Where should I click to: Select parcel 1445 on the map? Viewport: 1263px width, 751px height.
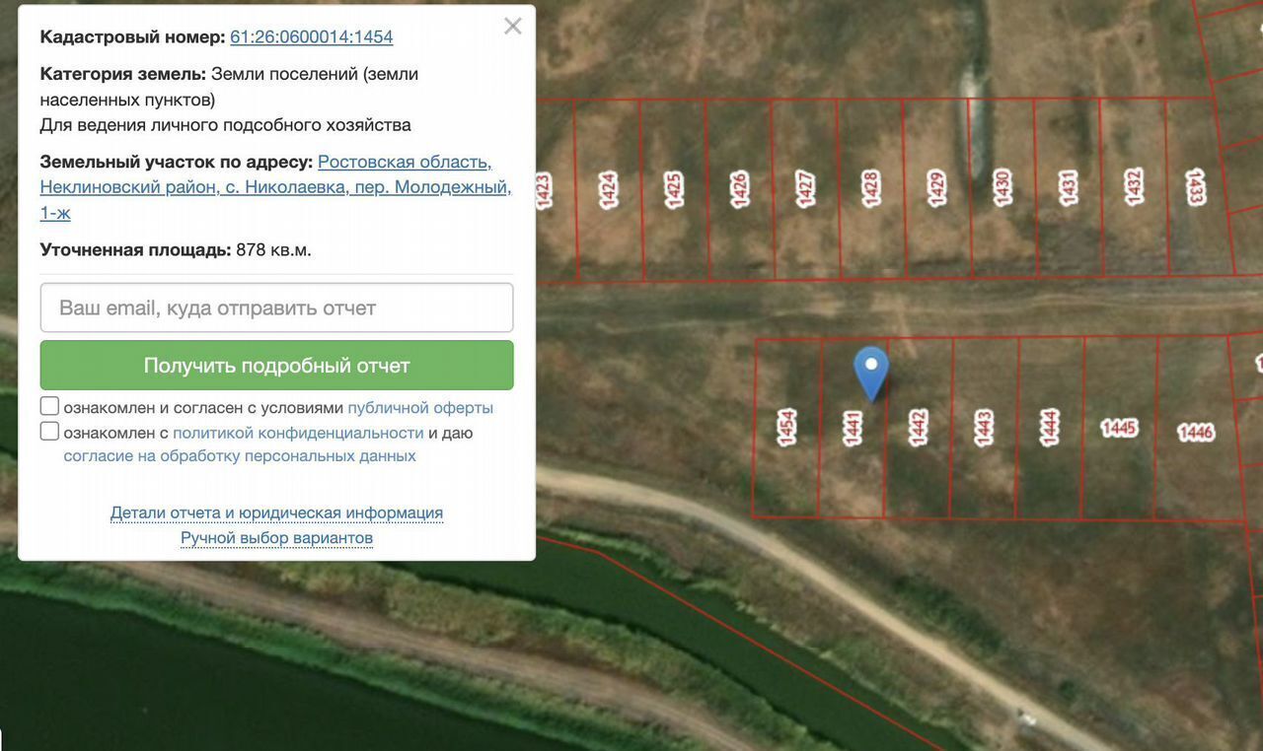[x=1119, y=428]
